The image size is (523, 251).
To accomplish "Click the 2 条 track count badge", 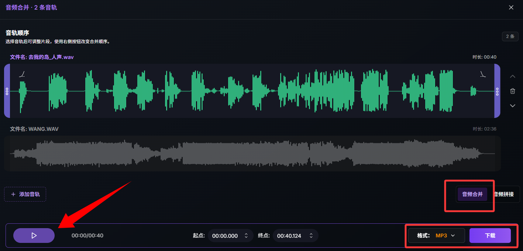I will [510, 36].
